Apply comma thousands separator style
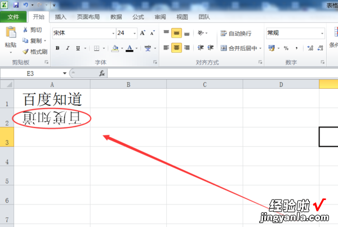 point(297,48)
